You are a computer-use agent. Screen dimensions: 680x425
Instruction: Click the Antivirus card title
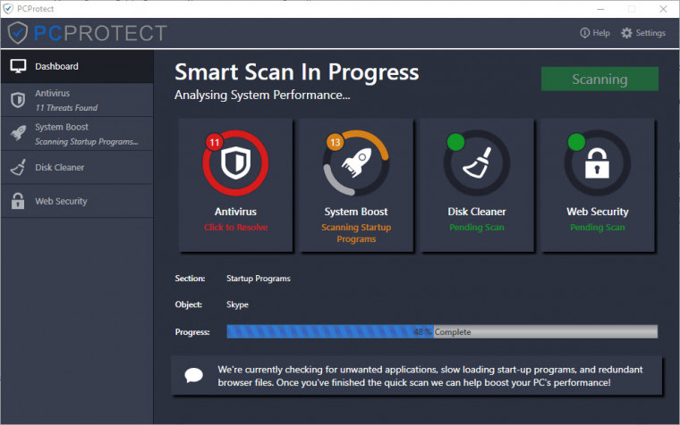click(235, 212)
